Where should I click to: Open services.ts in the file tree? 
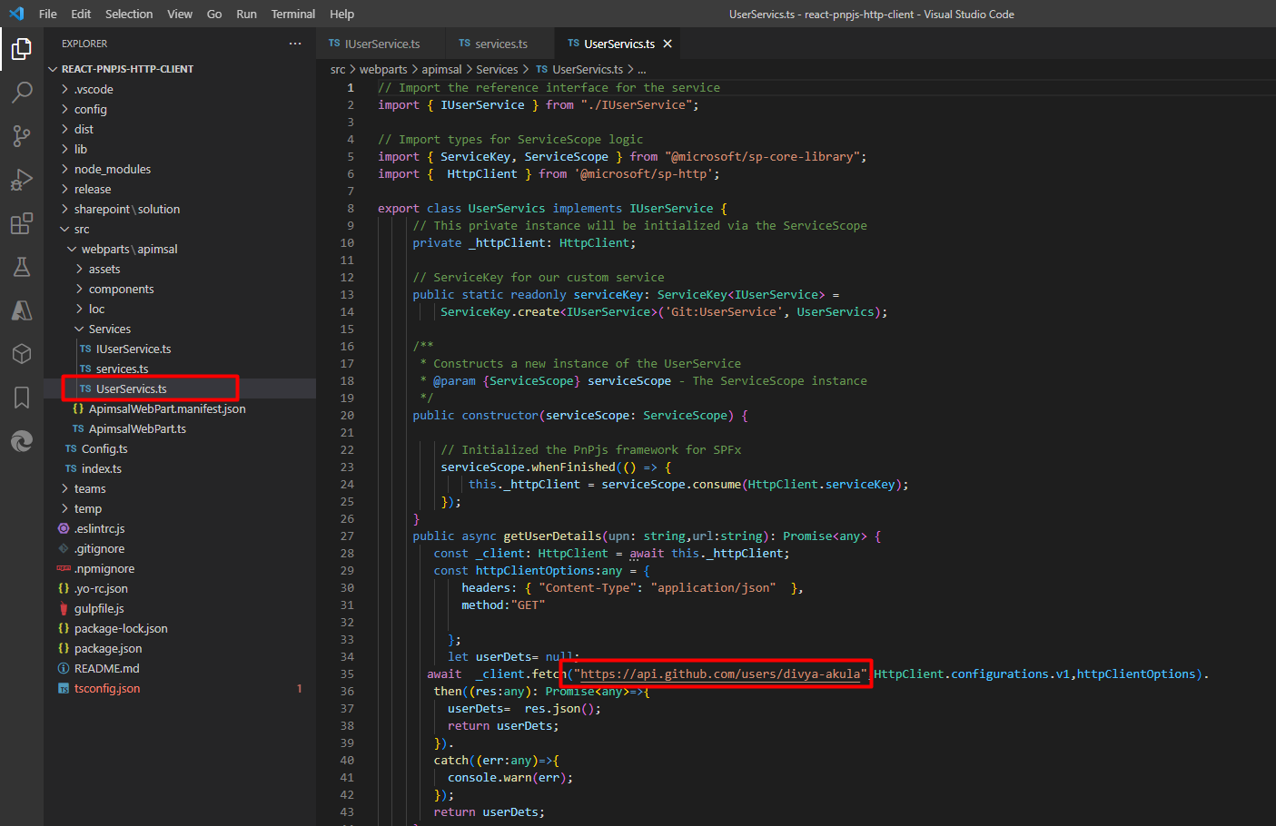180,369
